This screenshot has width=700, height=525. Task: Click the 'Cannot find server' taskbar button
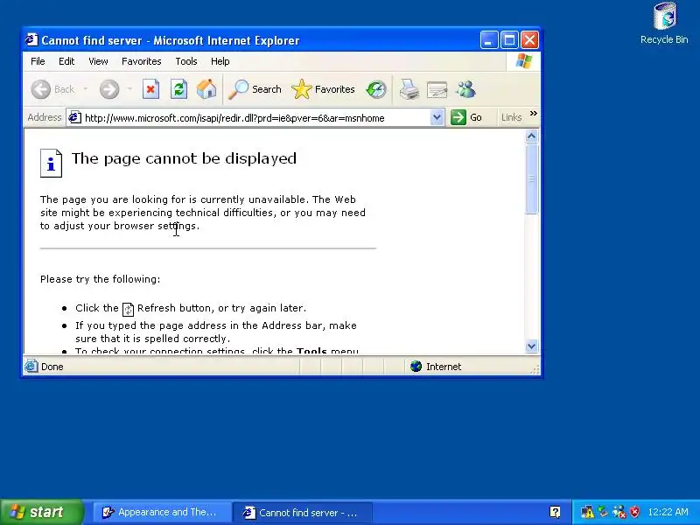pyautogui.click(x=303, y=512)
